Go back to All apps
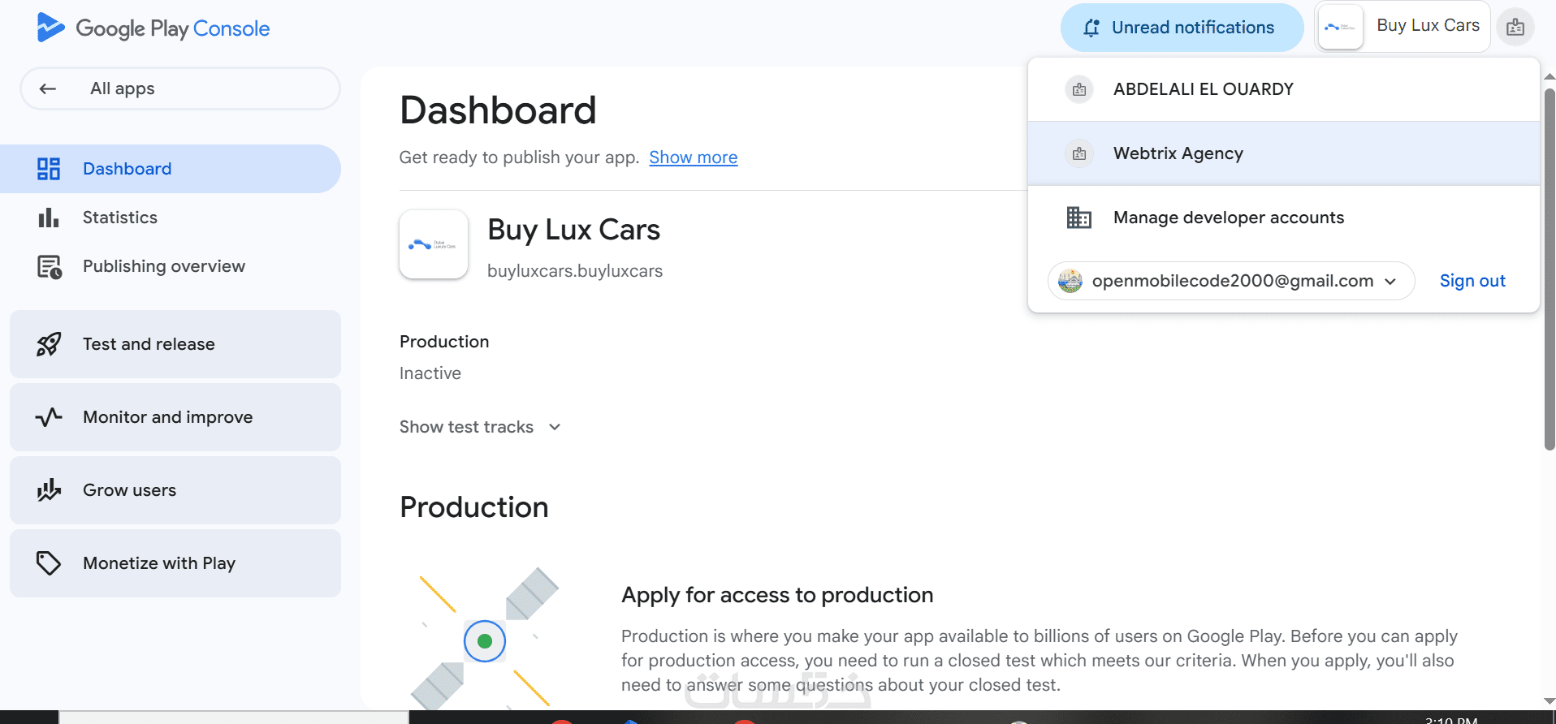Image resolution: width=1556 pixels, height=724 pixels. (x=179, y=88)
